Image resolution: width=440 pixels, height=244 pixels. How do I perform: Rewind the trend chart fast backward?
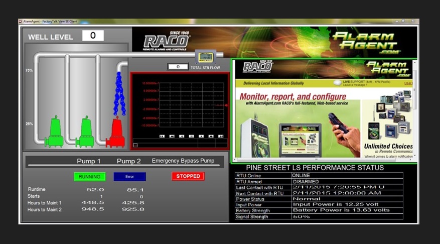[x=172, y=136]
